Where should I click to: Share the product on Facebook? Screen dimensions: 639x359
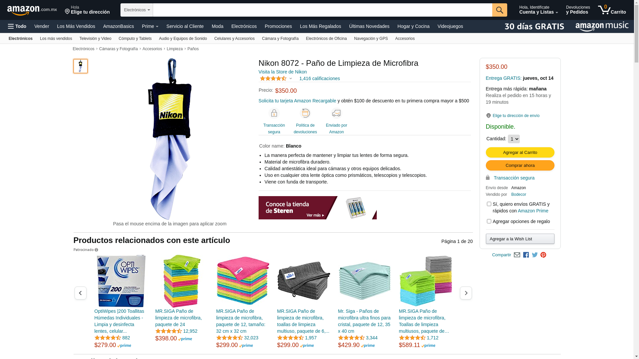(x=526, y=255)
